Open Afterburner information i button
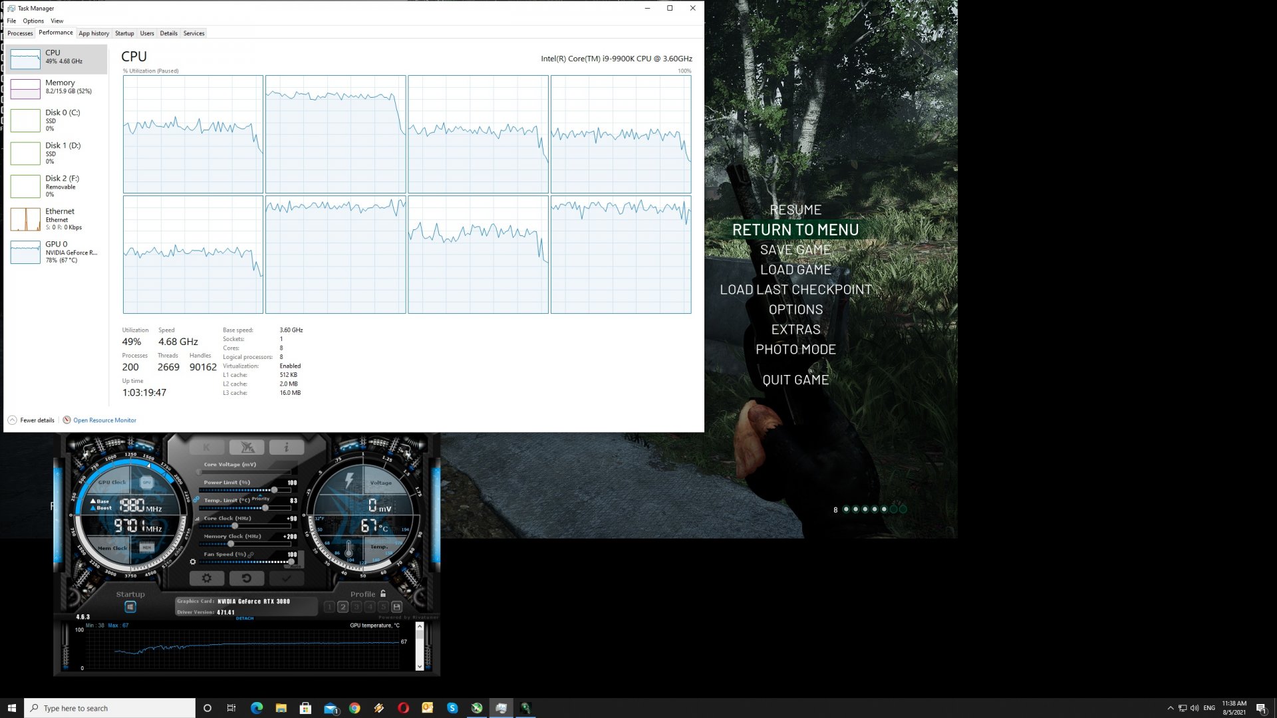 [x=287, y=447]
